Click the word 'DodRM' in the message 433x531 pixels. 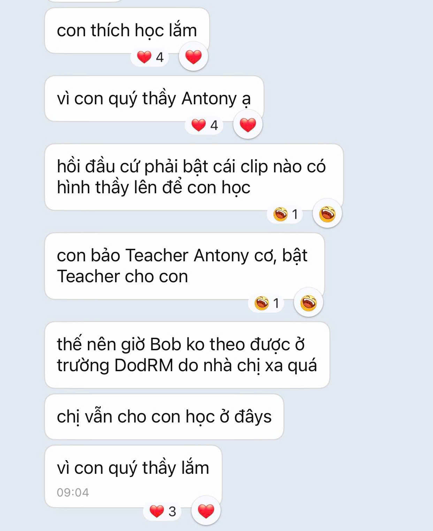tap(144, 365)
